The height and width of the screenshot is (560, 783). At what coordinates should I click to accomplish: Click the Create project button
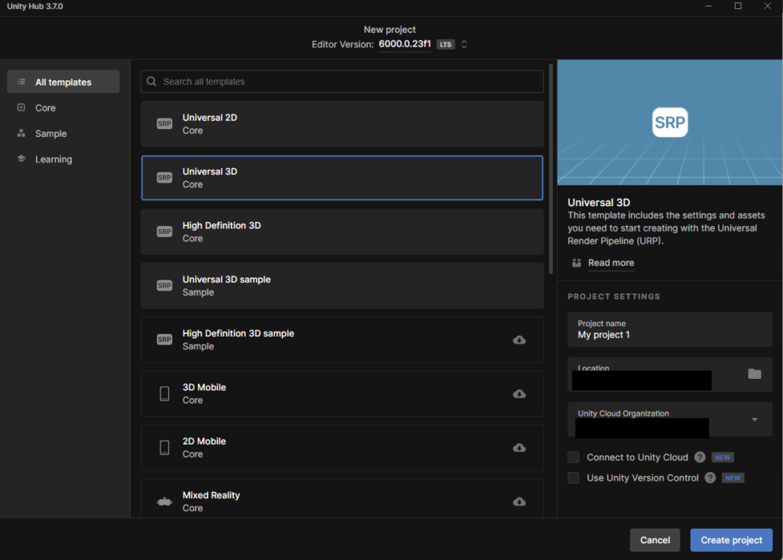[731, 540]
